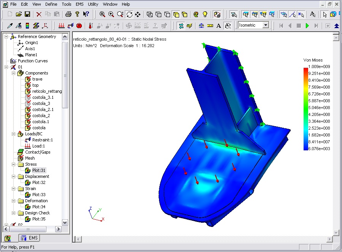
Task: Collapse the Loads/BC folder
Action: [x=14, y=134]
